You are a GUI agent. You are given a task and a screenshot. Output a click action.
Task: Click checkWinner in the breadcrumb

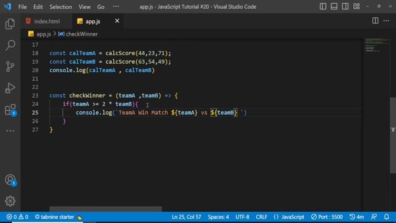(x=82, y=34)
